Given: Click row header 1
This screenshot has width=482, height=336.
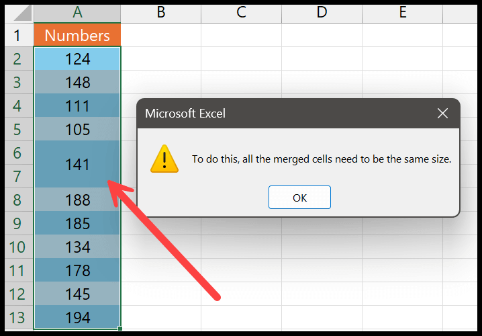Looking at the screenshot, I should (x=17, y=35).
